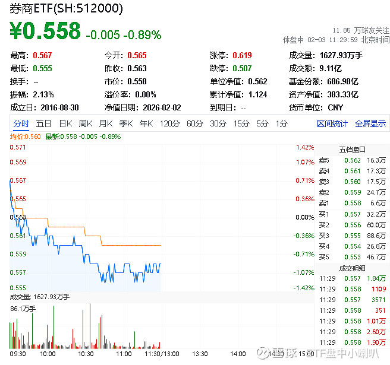Click the 五档盘口 panel header
The height and width of the screenshot is (365, 390).
(352, 150)
